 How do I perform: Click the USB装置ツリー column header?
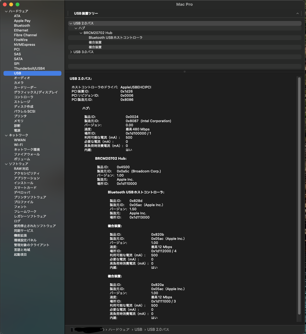pyautogui.click(x=86, y=14)
